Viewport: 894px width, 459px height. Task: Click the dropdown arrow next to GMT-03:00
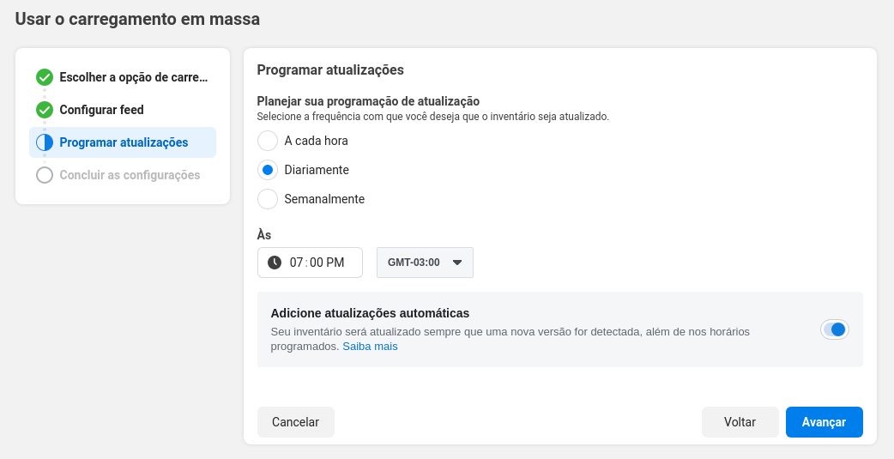[456, 263]
